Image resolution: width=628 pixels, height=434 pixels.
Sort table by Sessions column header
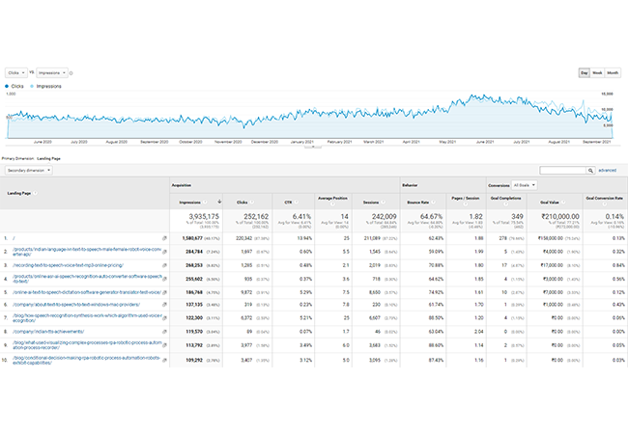point(372,202)
